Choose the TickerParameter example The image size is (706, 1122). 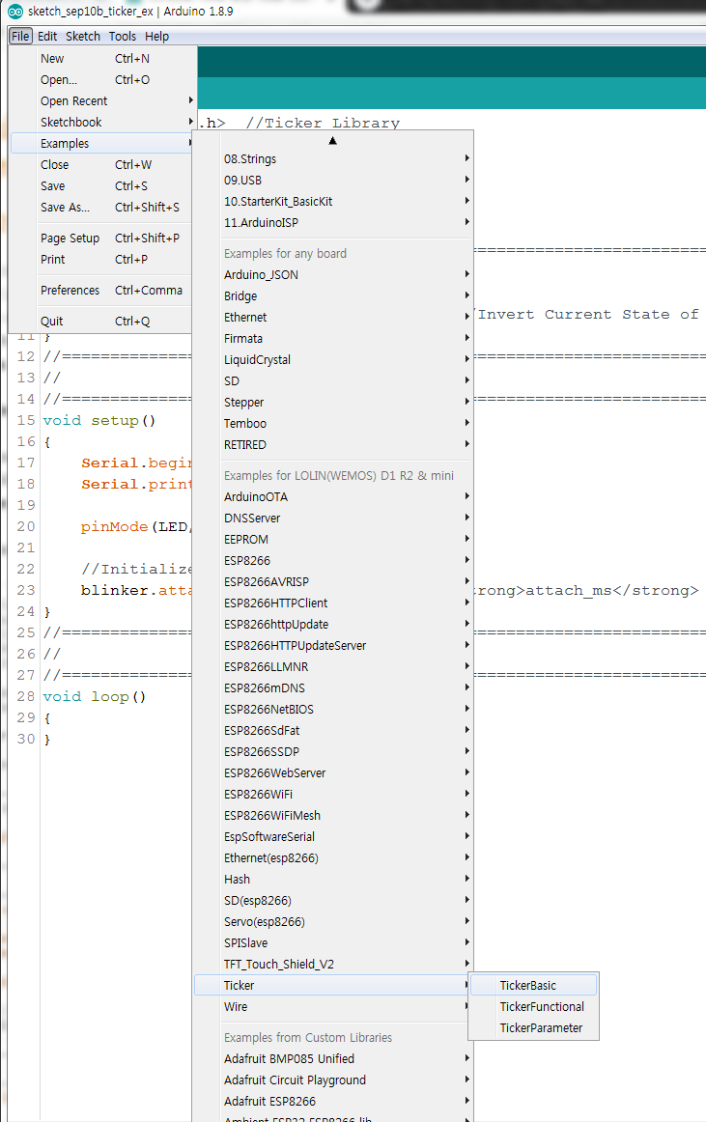(x=540, y=1028)
